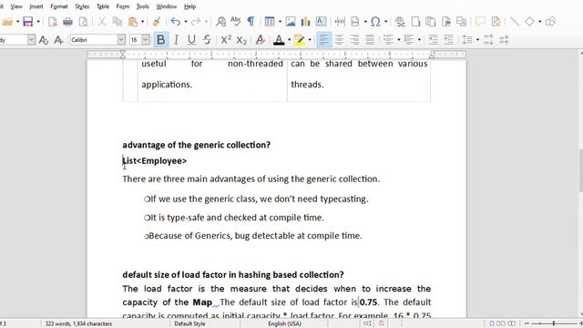Click the word count in the status bar
The image size is (583, 328).
pyautogui.click(x=79, y=323)
